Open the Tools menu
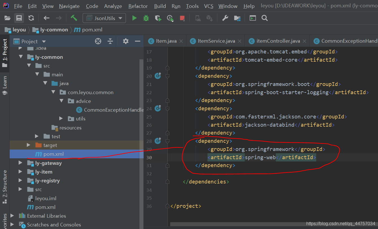The image size is (378, 229). tap(192, 6)
